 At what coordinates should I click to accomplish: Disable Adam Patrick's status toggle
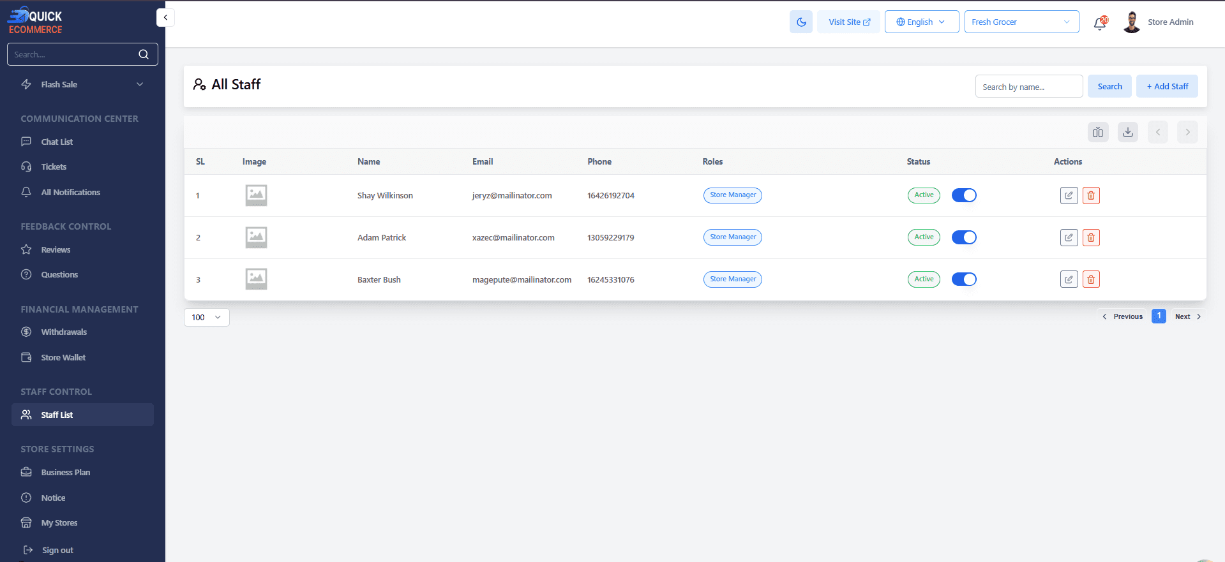coord(963,237)
